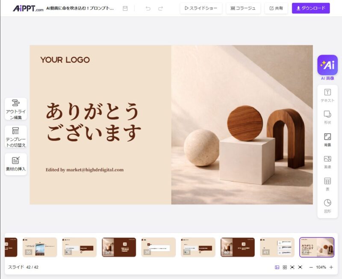The height and width of the screenshot is (279, 342).
Task: Open the Image insert tool
Action: pos(327,162)
